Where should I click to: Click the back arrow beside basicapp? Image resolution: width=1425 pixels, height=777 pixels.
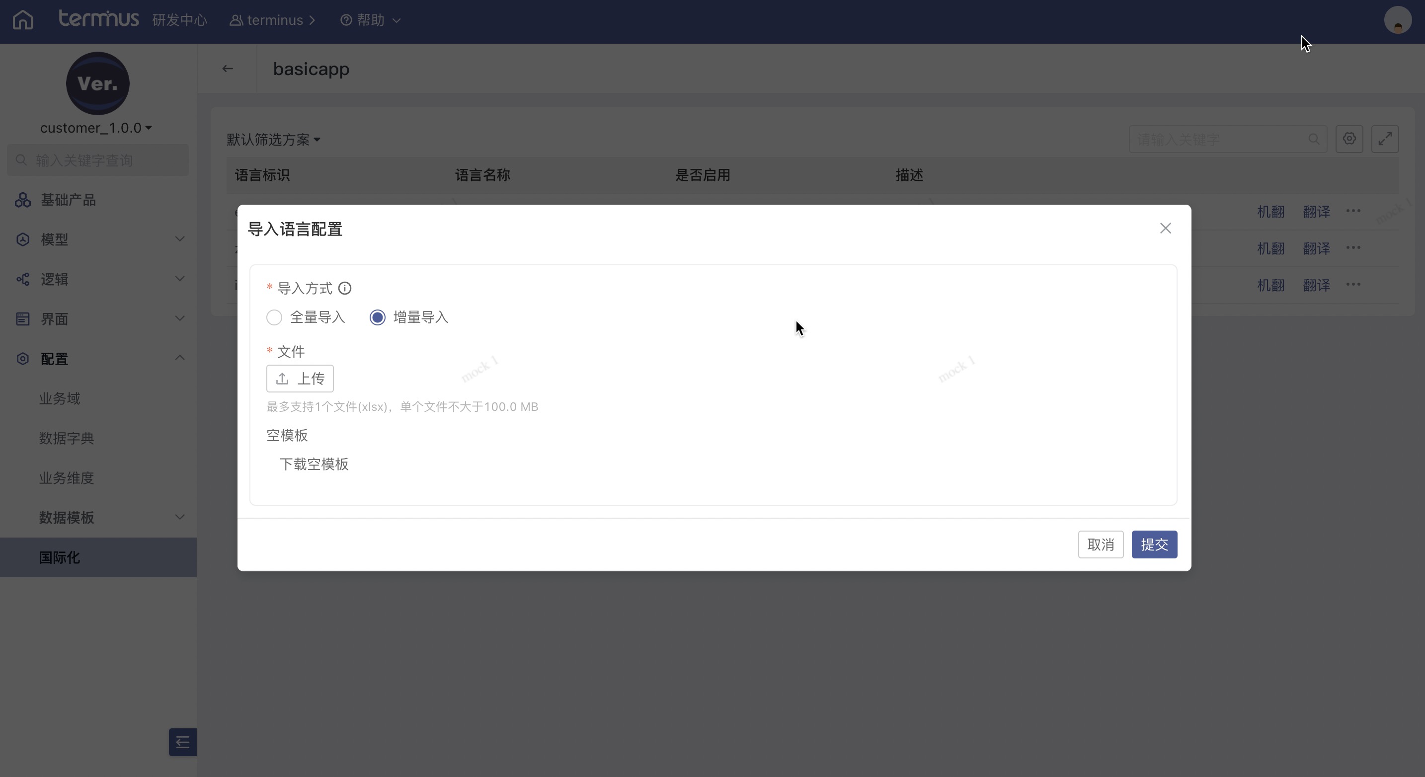click(x=228, y=69)
